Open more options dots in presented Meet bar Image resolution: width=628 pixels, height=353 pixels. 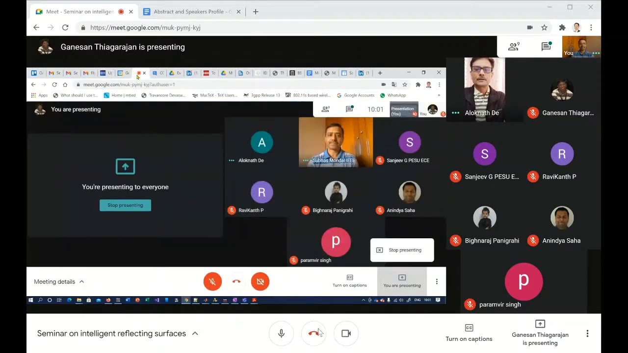pos(437,281)
